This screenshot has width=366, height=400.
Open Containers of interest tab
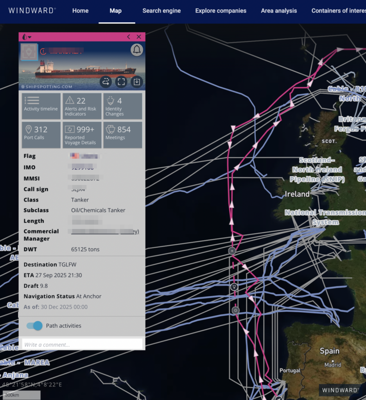[x=338, y=11]
